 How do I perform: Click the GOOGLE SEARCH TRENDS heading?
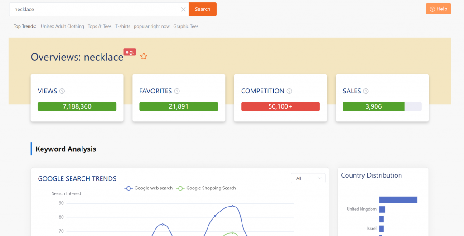tap(77, 178)
